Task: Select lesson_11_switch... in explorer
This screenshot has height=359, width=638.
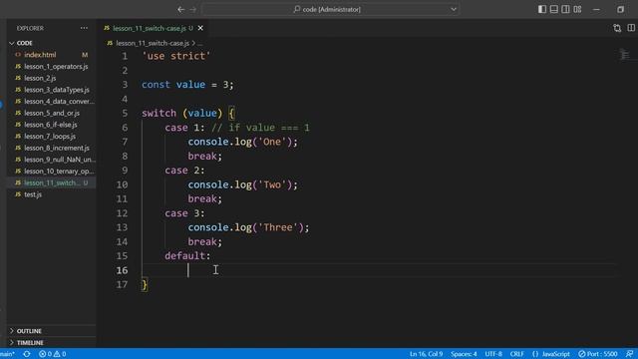Action: point(51,182)
